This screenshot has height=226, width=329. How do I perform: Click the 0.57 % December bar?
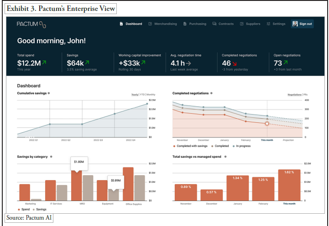212,195
